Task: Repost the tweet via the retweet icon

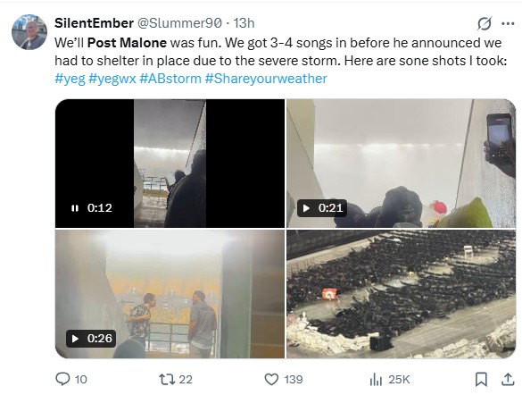Action: (167, 379)
